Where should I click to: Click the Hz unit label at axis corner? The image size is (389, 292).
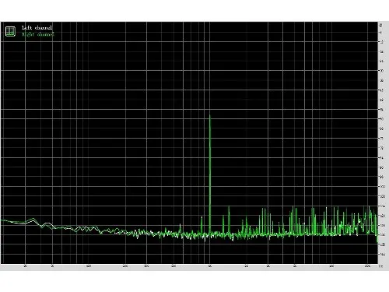coord(380,266)
